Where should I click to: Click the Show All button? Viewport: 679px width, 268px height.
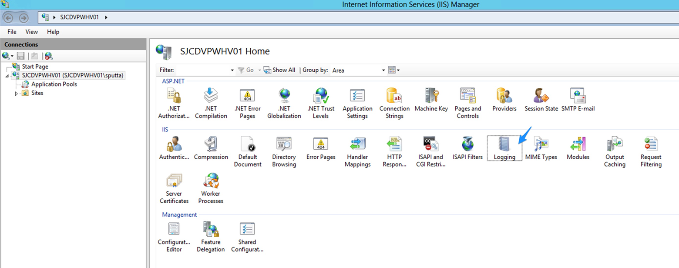coord(279,70)
